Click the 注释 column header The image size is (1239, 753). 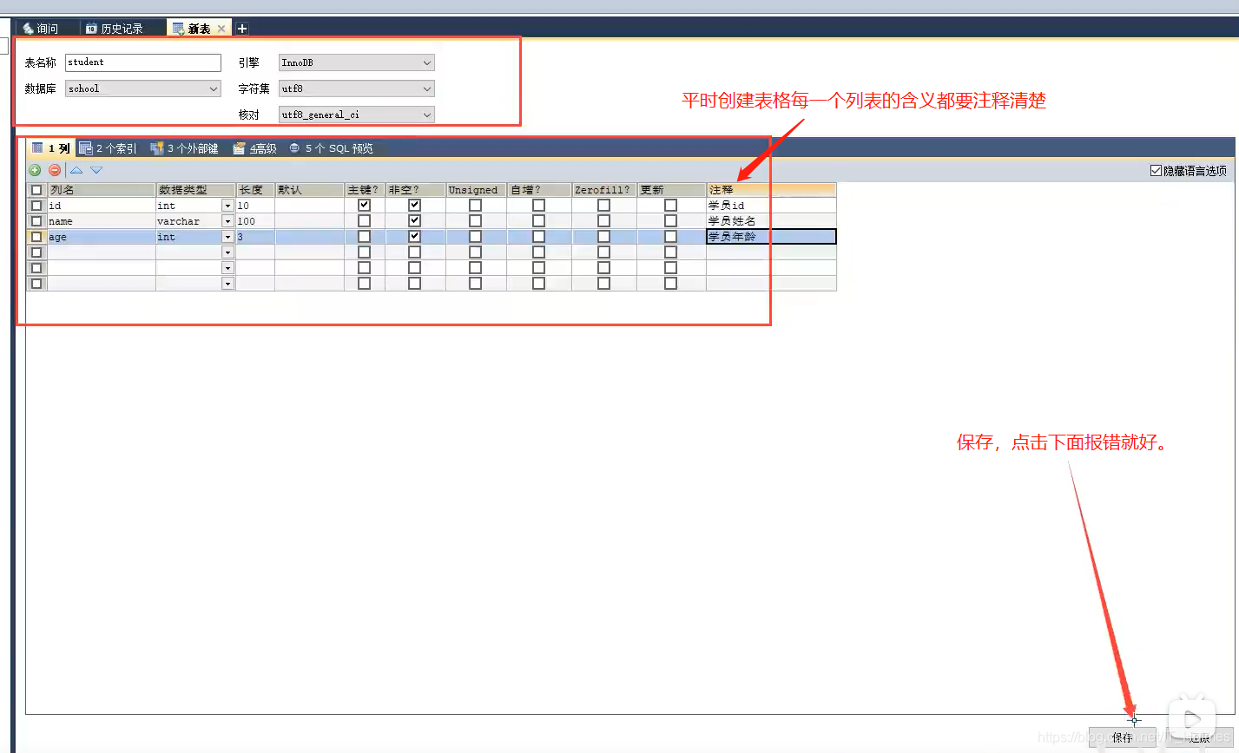click(x=771, y=190)
